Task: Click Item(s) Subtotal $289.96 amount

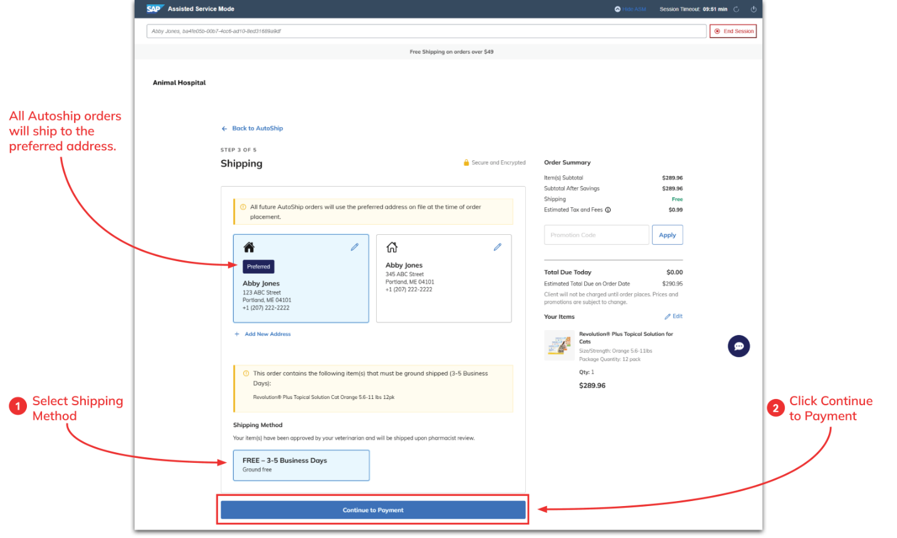Action: pyautogui.click(x=673, y=178)
